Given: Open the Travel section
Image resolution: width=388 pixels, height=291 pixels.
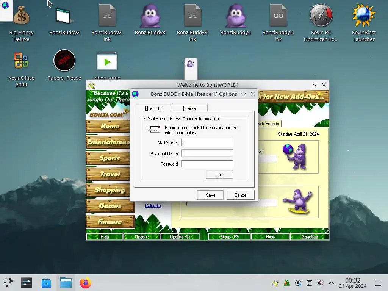Looking at the screenshot, I should click(108, 174).
